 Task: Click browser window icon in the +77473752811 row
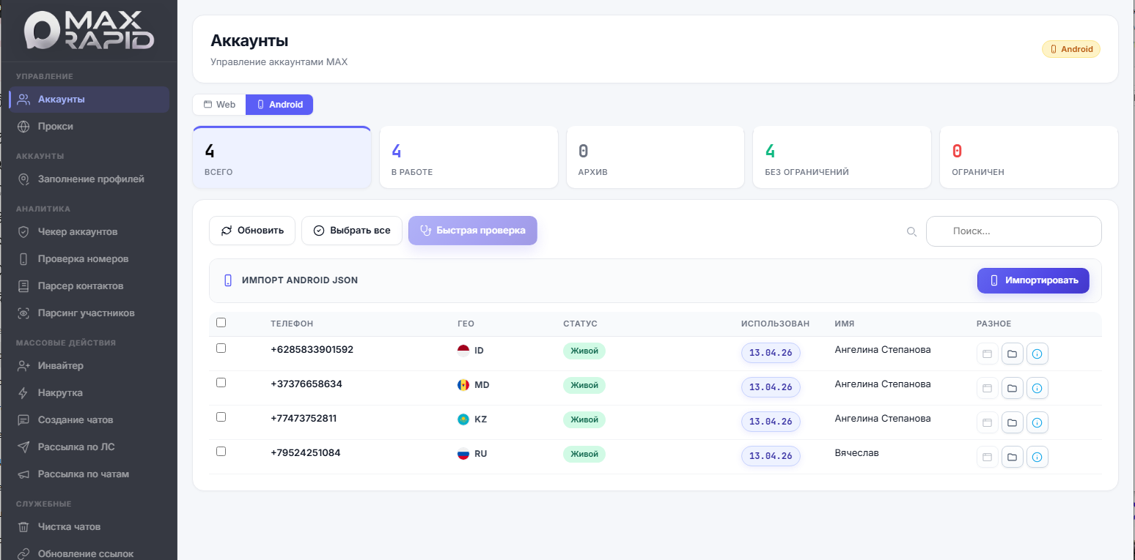(x=987, y=423)
